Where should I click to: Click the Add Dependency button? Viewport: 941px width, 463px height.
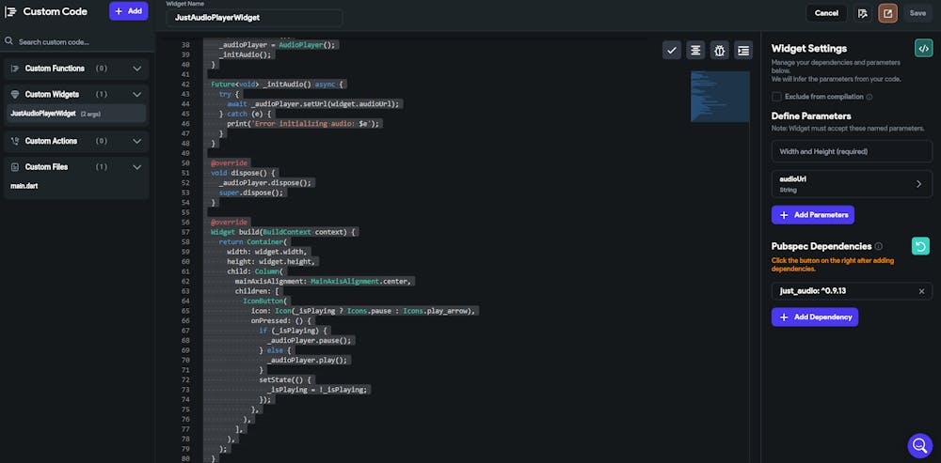(815, 316)
